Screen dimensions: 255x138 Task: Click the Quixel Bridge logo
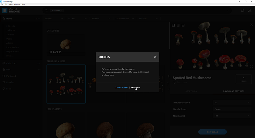click(x=11, y=11)
